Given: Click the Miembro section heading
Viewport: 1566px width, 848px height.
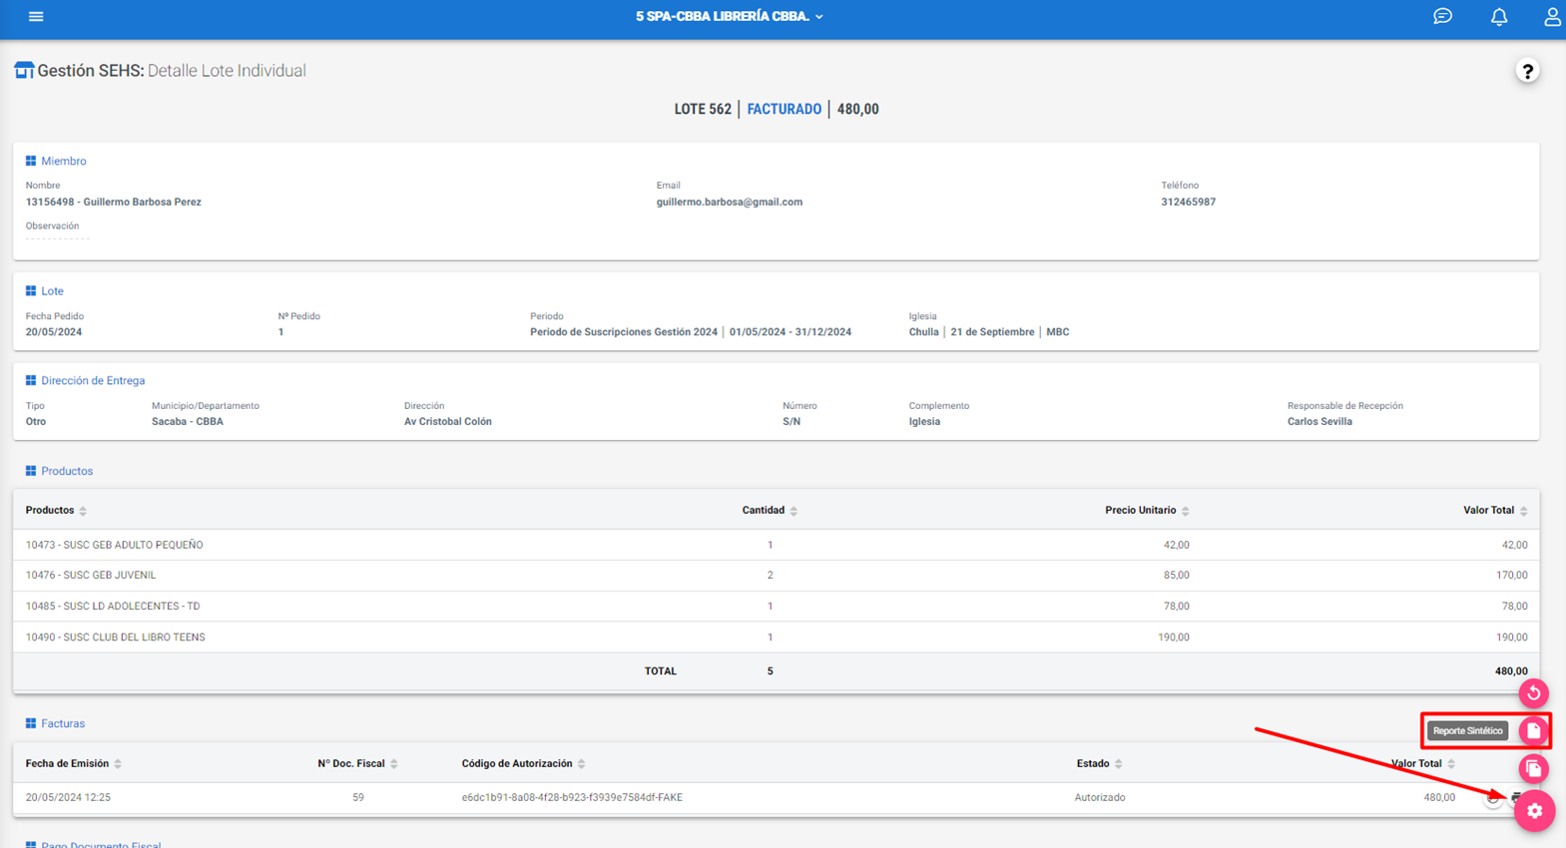Looking at the screenshot, I should pyautogui.click(x=63, y=161).
